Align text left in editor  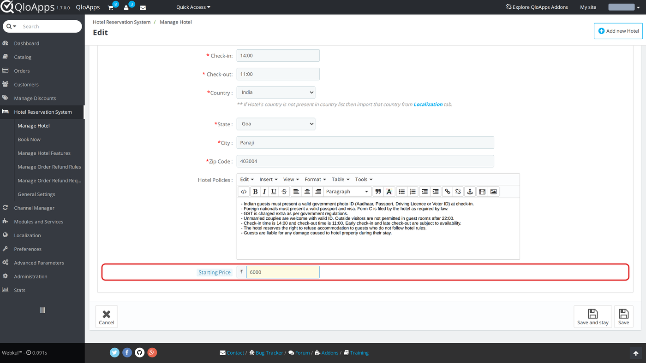pyautogui.click(x=296, y=192)
